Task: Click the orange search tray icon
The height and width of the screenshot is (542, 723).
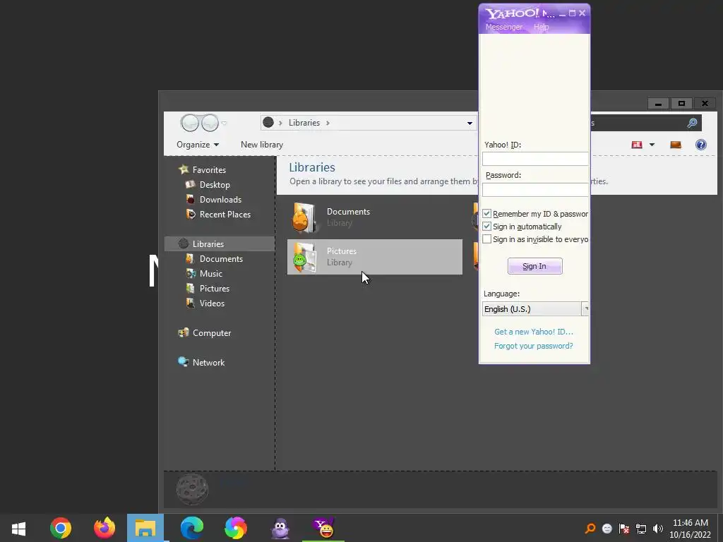Action: tap(590, 529)
